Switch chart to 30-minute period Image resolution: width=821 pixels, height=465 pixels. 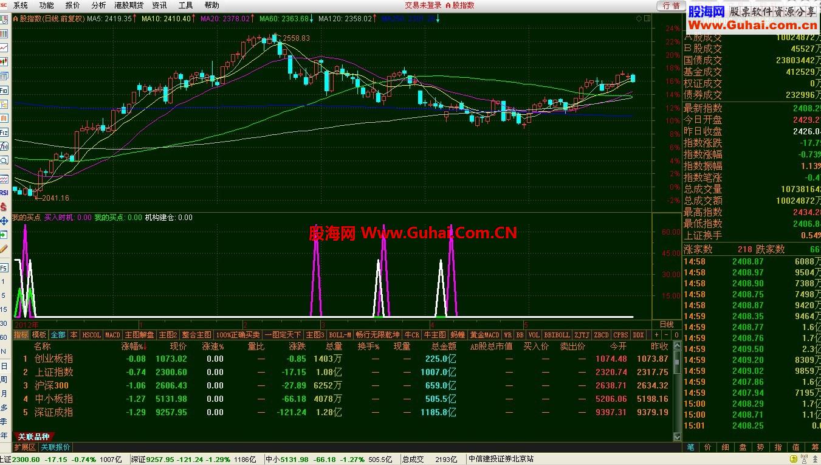coord(4,323)
